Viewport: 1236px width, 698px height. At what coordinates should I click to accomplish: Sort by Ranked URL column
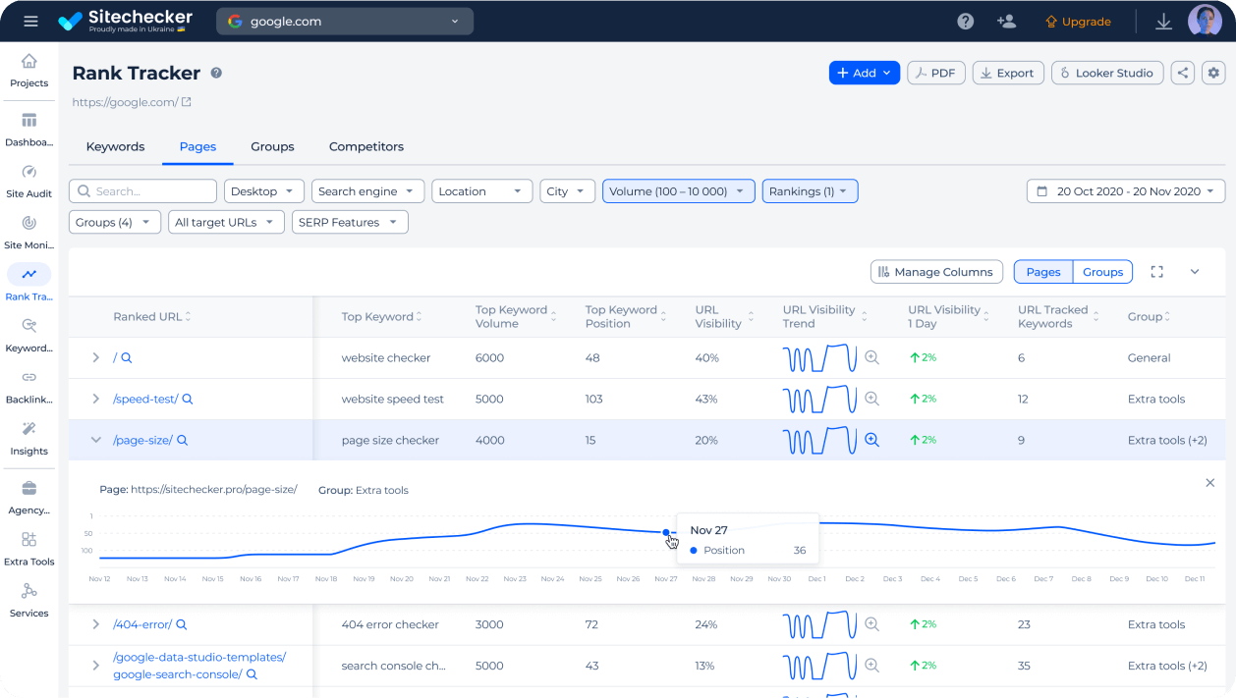pos(152,316)
